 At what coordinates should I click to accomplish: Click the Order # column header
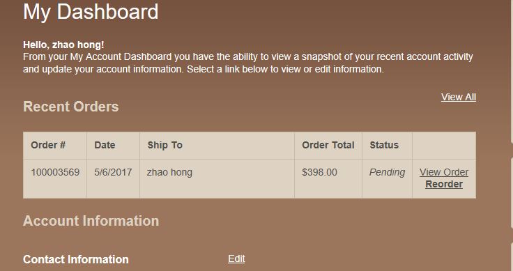point(48,145)
